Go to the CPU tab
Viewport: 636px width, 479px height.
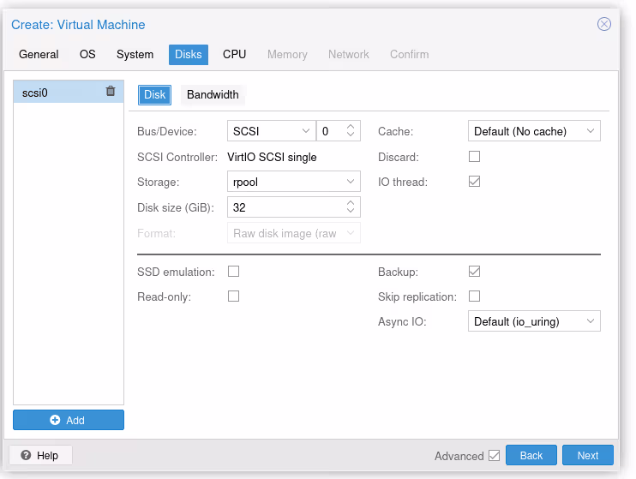click(234, 54)
